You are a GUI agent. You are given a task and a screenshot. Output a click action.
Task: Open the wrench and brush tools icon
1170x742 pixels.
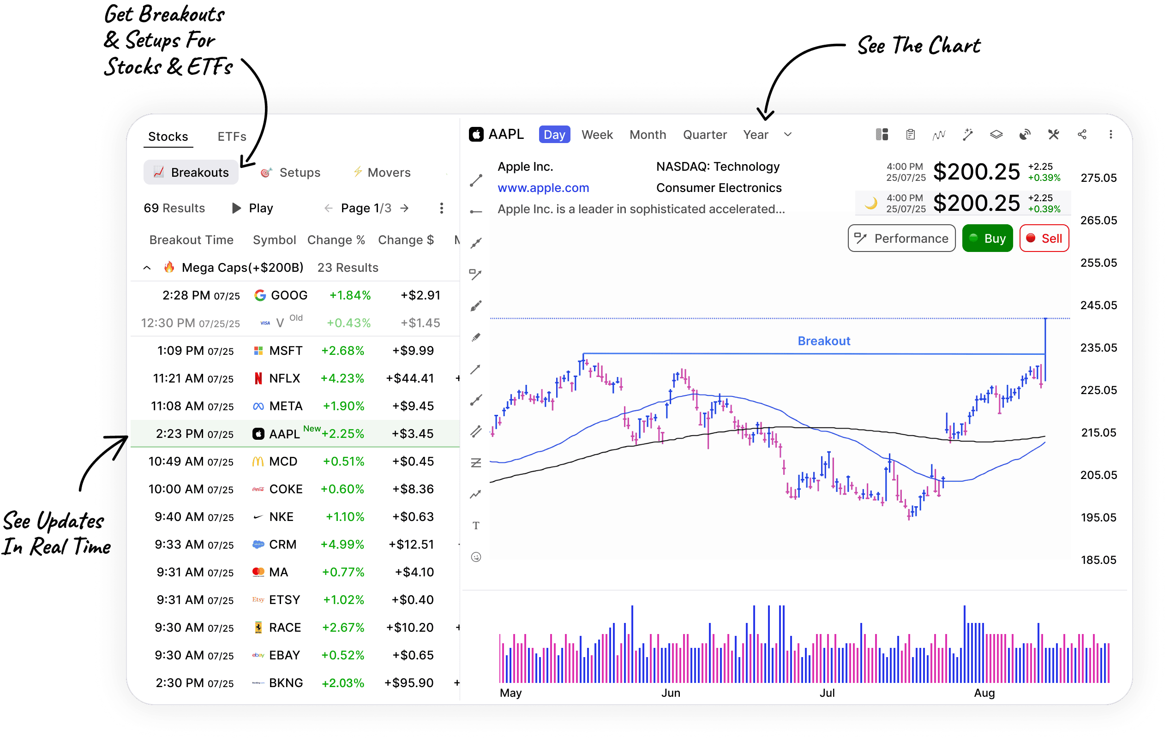pyautogui.click(x=1053, y=135)
